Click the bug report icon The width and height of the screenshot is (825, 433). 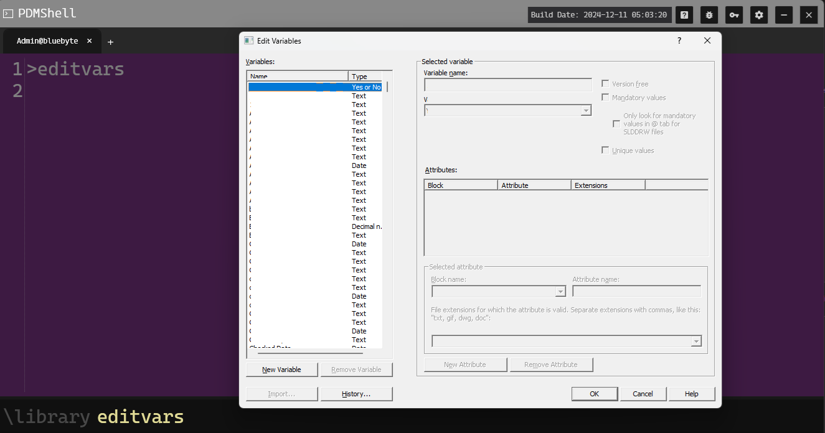point(709,14)
